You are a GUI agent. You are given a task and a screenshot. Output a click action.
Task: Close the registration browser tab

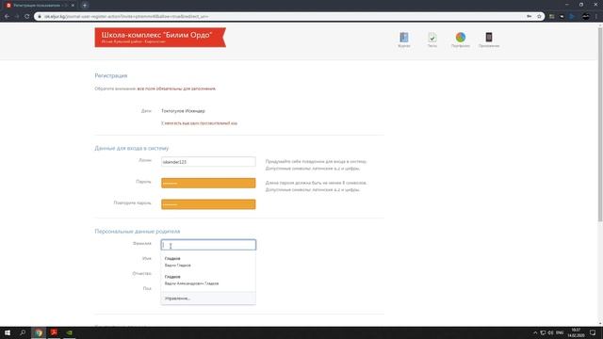click(x=73, y=6)
